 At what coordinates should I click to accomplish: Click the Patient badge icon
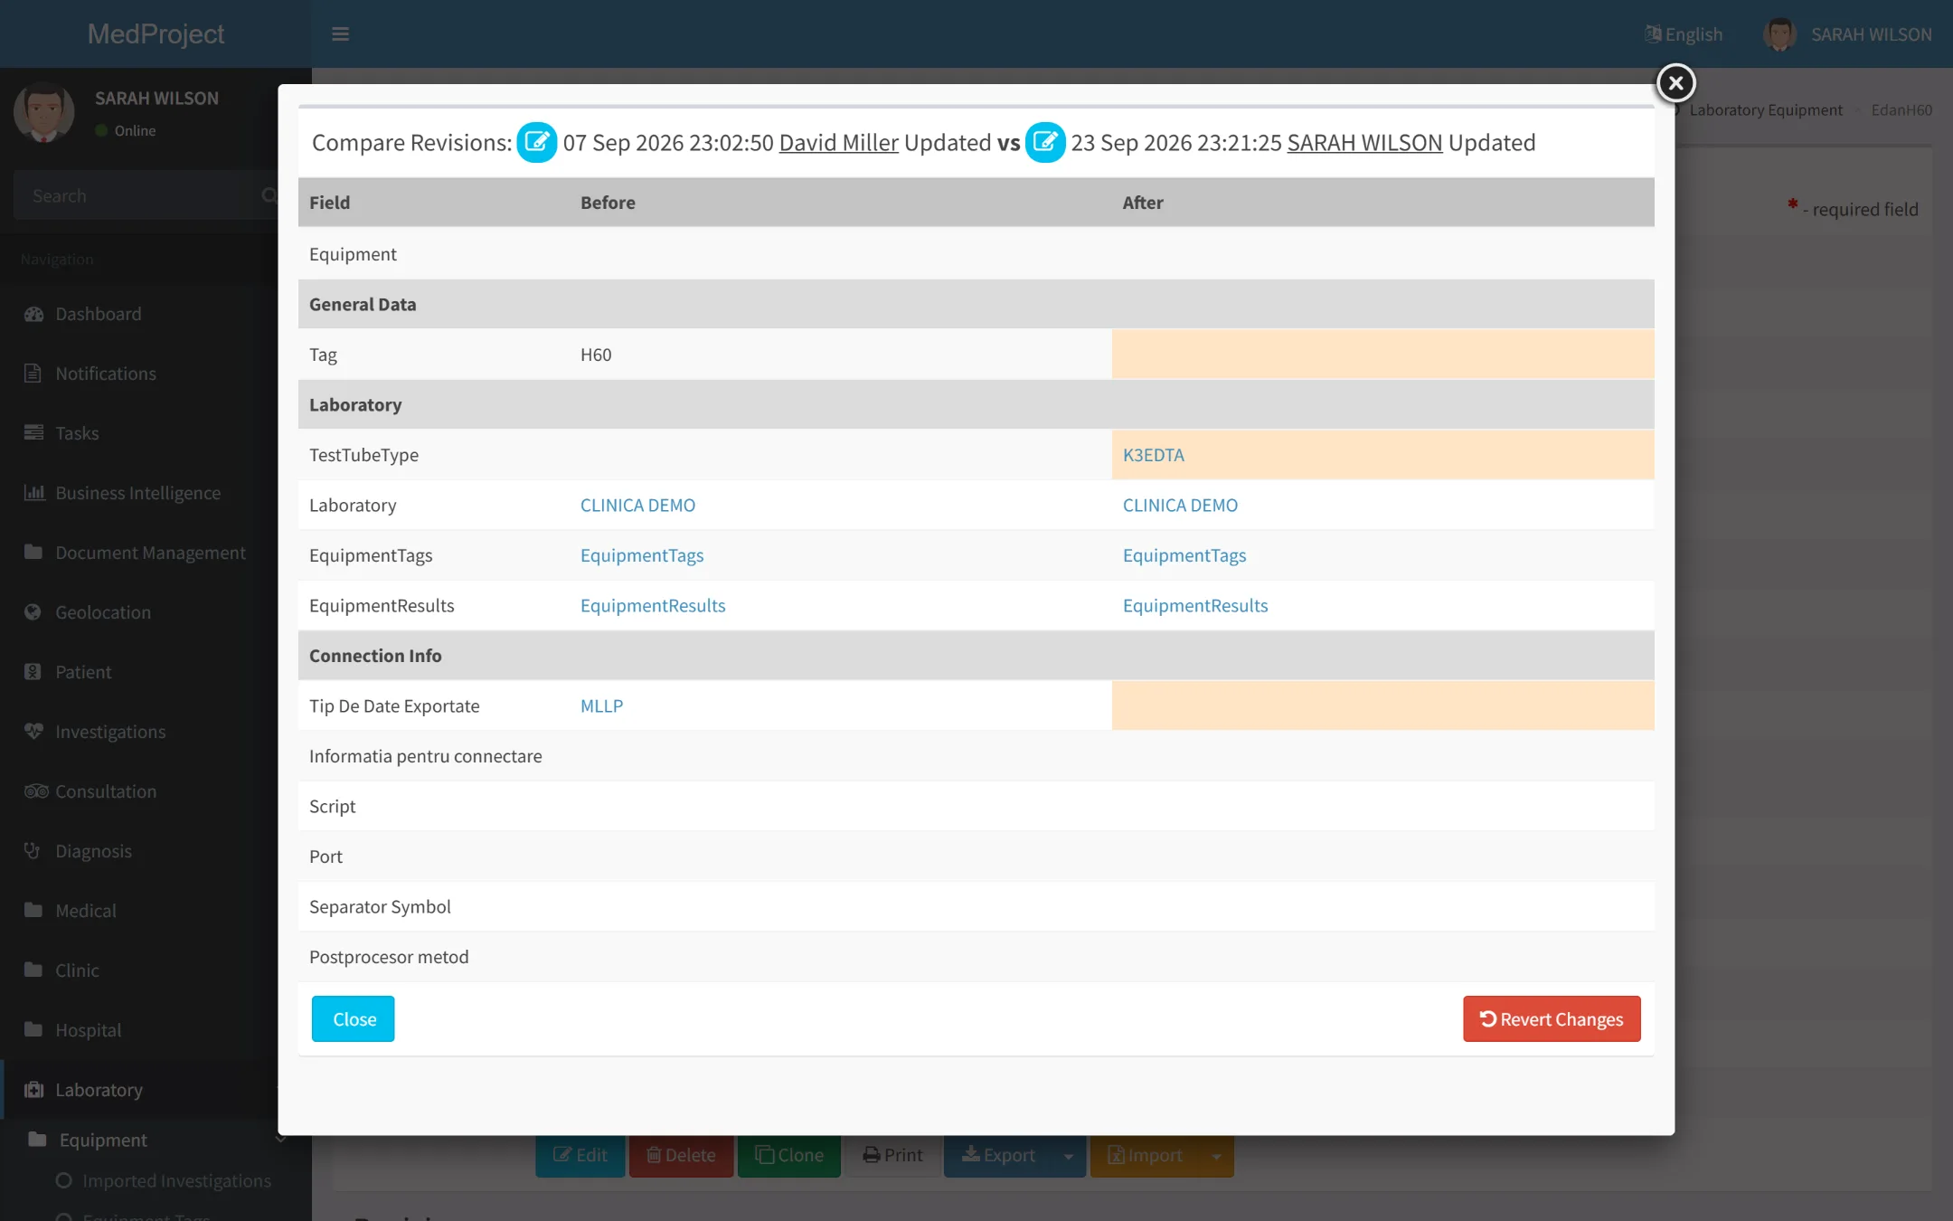[33, 672]
